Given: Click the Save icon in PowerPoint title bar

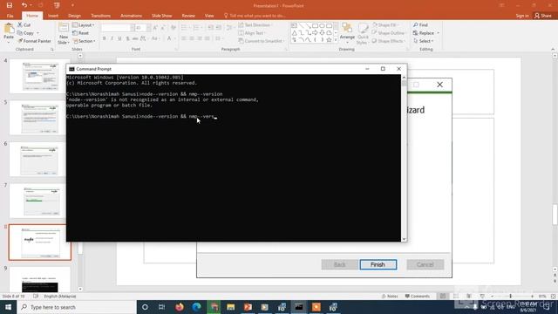Looking at the screenshot, I should point(10,5).
